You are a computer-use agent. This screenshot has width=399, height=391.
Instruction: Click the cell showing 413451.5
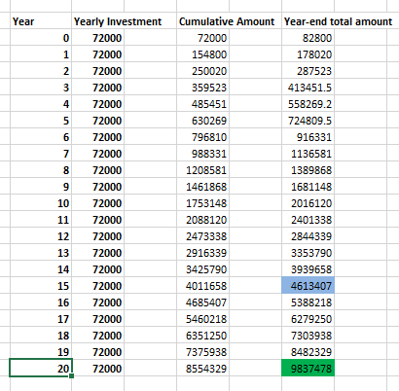pos(308,88)
